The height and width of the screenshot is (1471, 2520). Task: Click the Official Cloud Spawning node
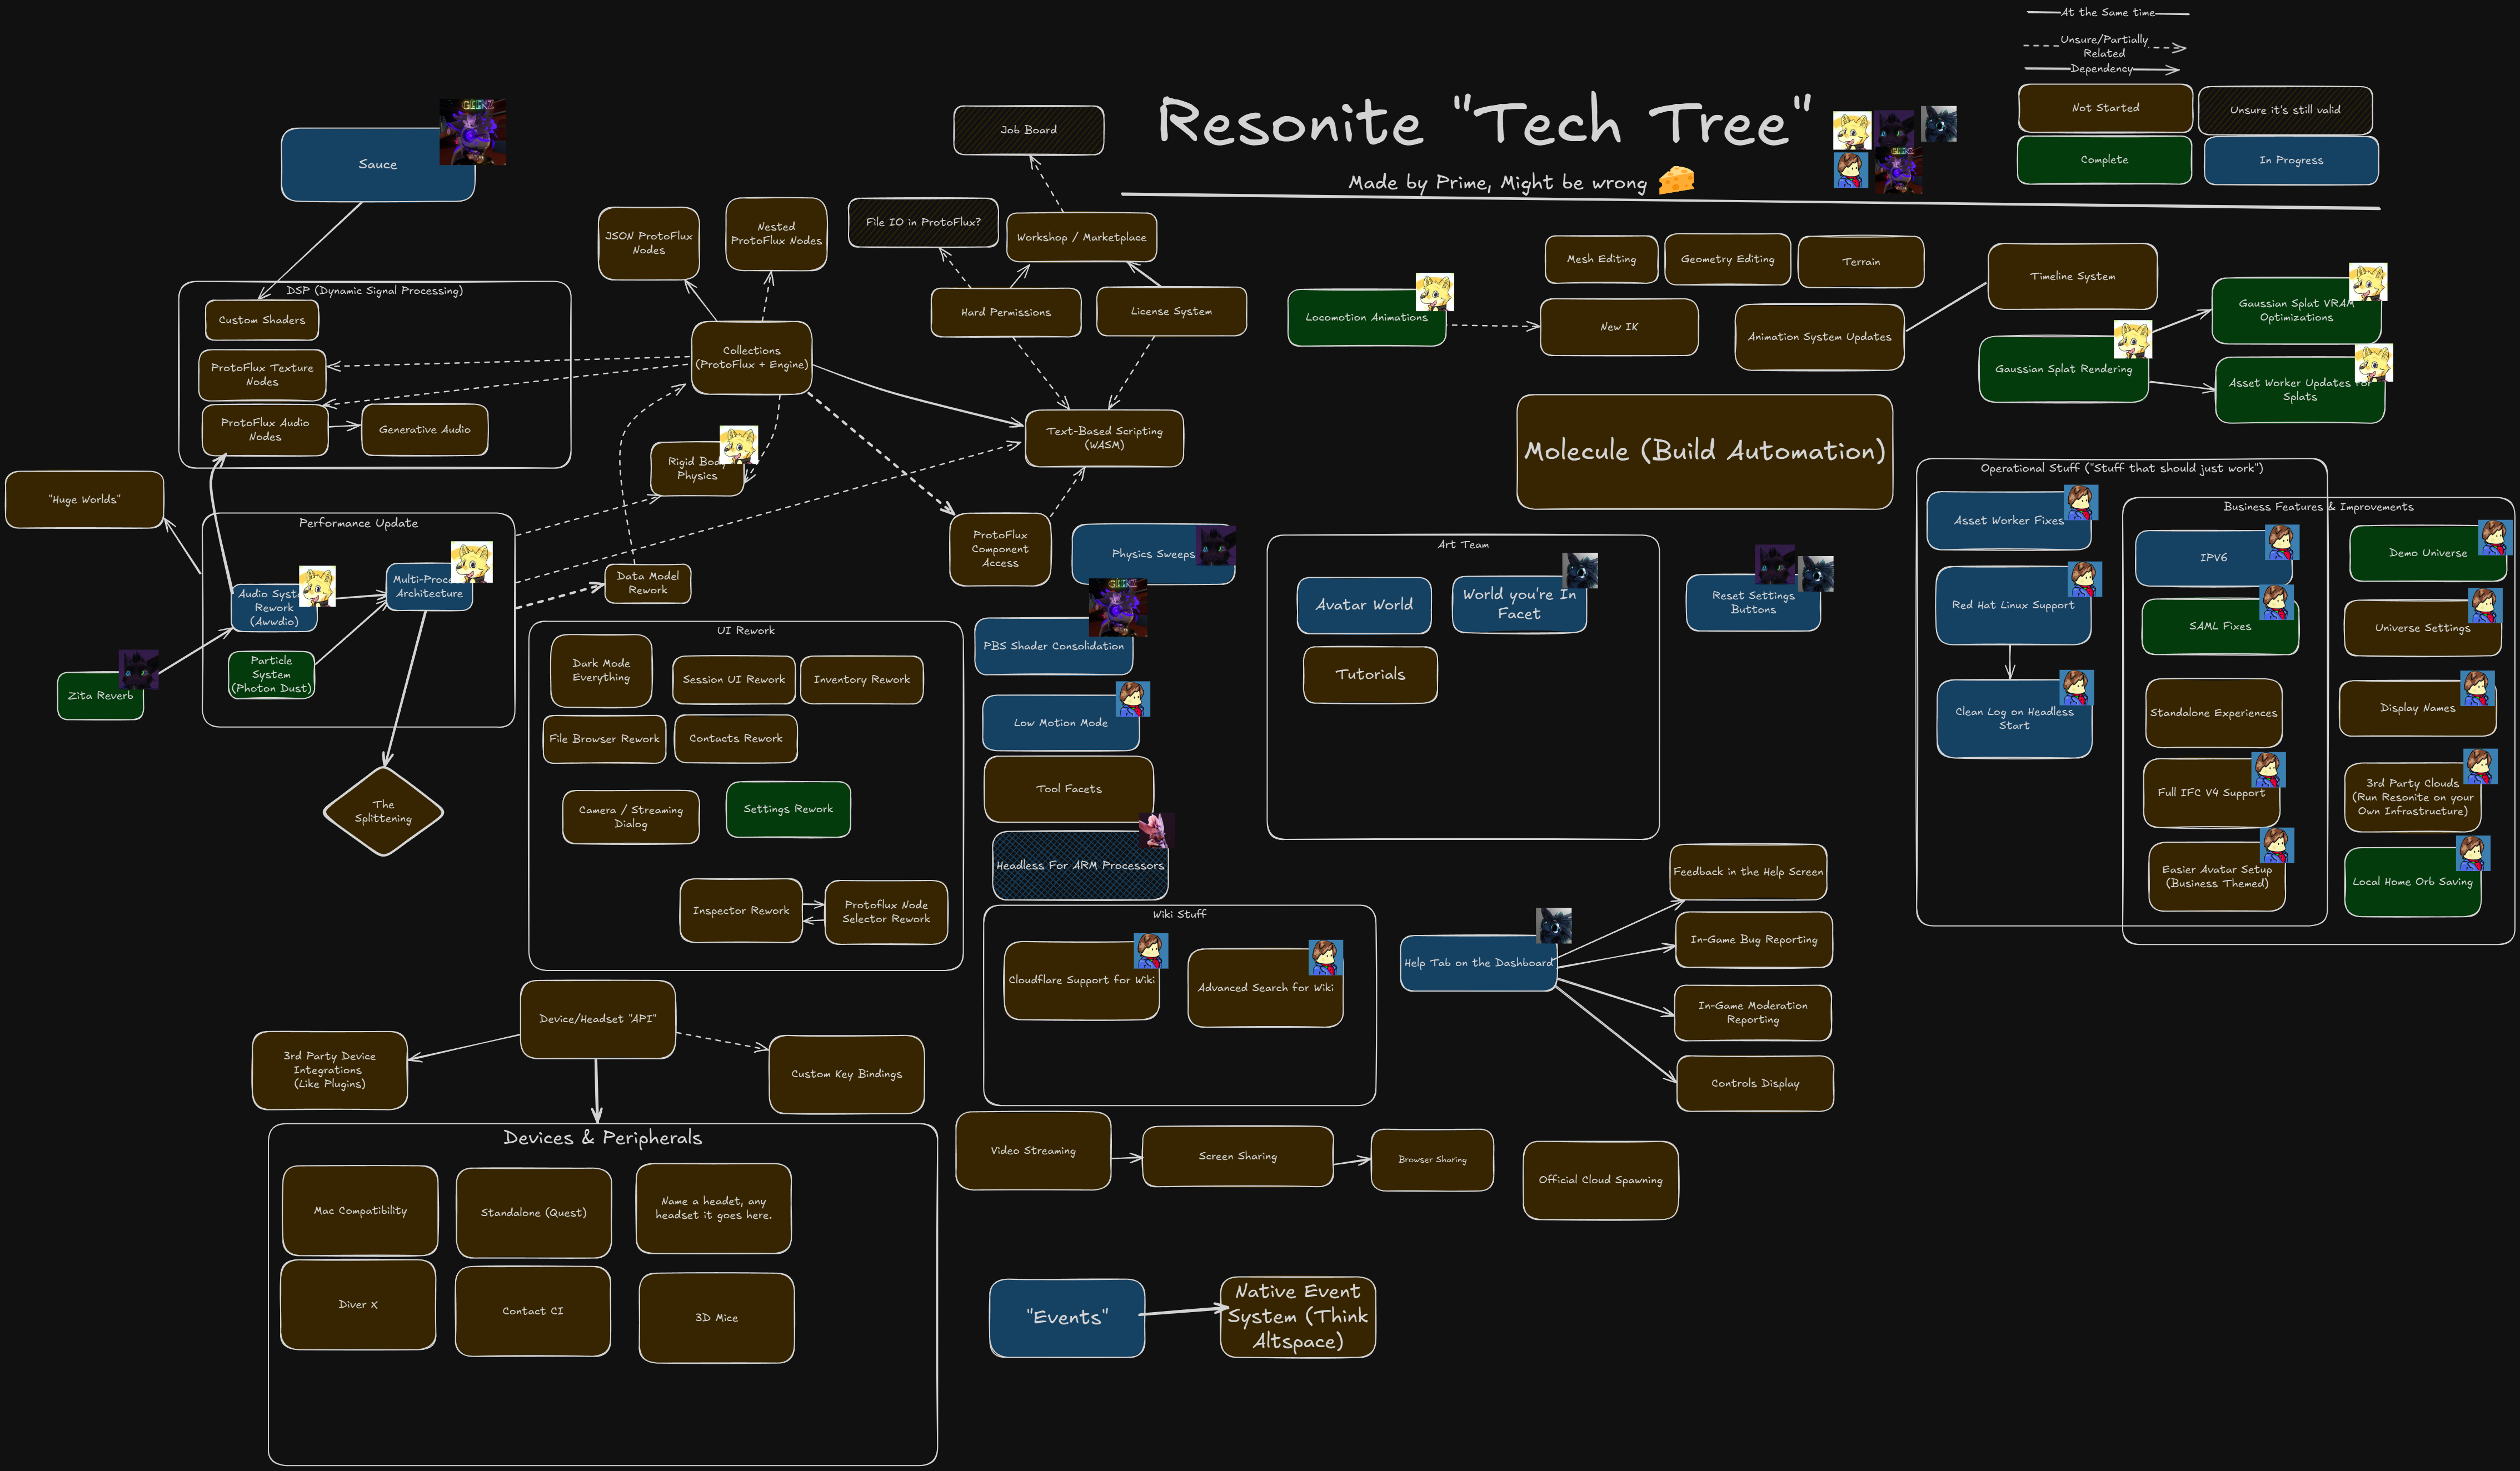pyautogui.click(x=1600, y=1180)
